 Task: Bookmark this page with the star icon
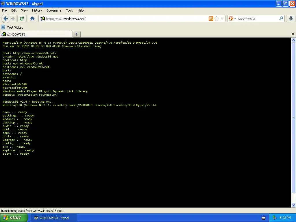217,18
